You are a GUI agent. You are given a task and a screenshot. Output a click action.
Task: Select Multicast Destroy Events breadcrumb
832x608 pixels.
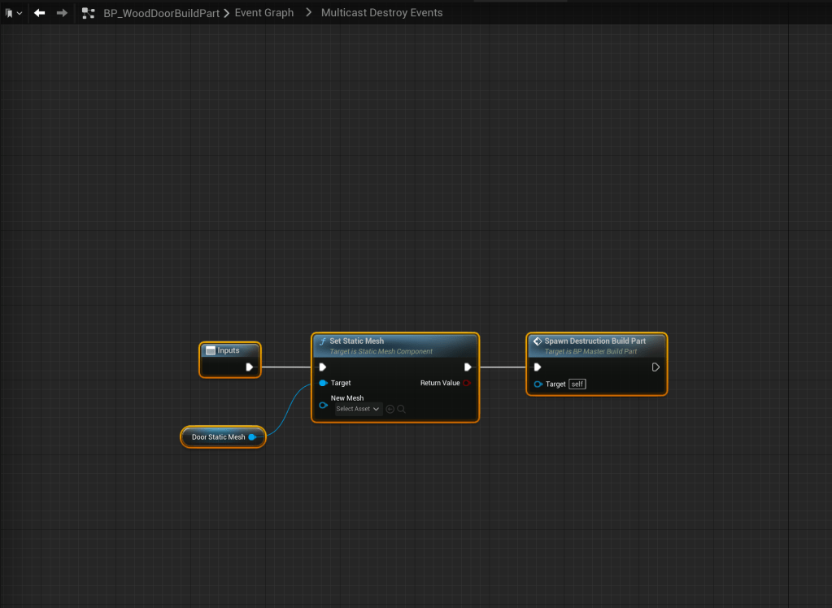pyautogui.click(x=381, y=13)
